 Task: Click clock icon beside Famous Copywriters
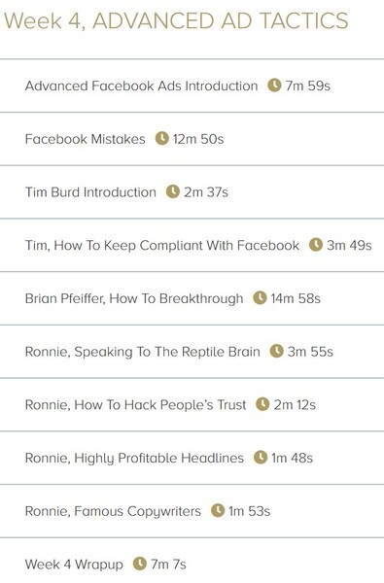[x=218, y=510]
